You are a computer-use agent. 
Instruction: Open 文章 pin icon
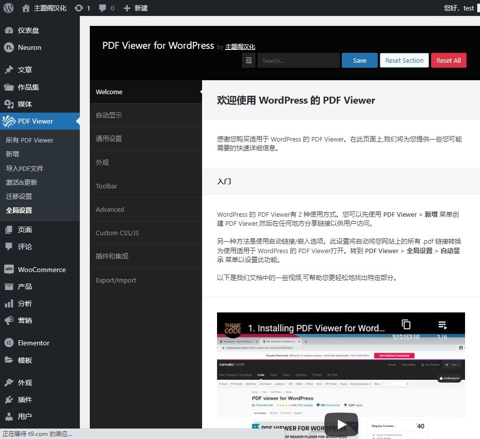[x=9, y=70]
